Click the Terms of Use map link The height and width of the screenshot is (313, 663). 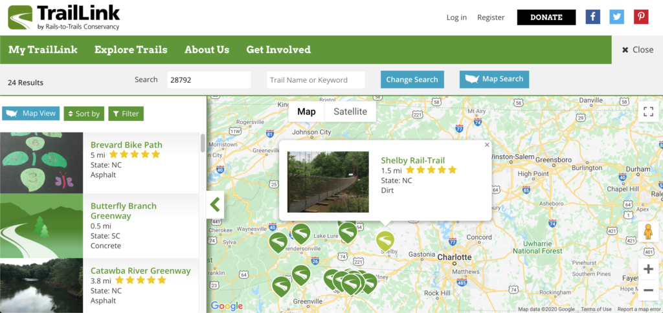point(596,309)
